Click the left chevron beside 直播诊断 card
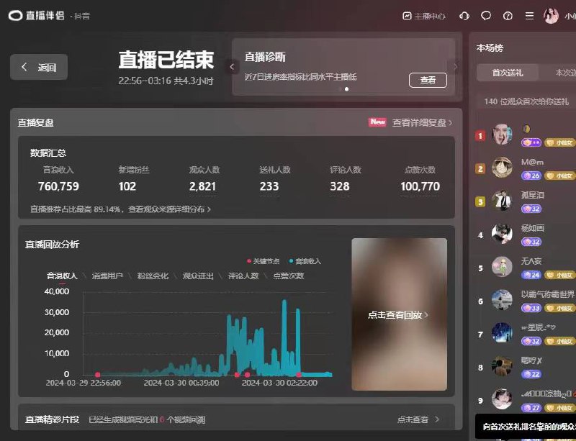Viewport: 576px width, 441px height. pyautogui.click(x=231, y=65)
